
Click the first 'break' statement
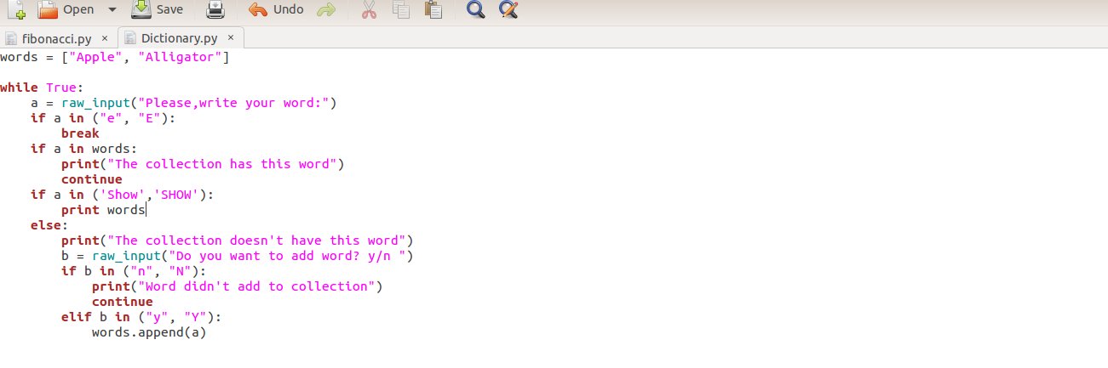(x=80, y=133)
